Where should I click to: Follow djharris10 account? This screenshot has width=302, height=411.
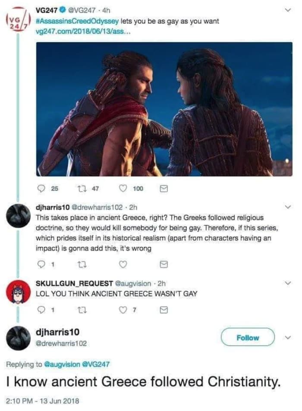tap(248, 337)
